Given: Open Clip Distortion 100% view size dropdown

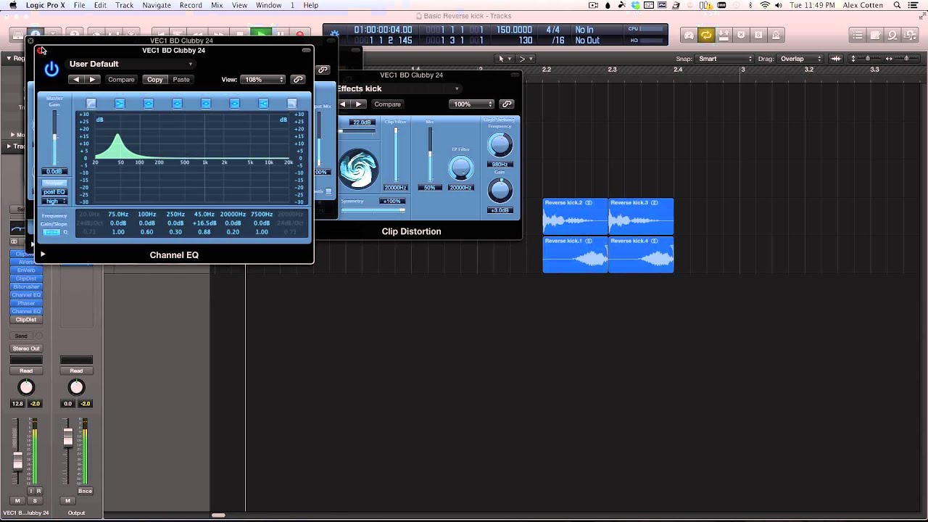Looking at the screenshot, I should [x=473, y=104].
